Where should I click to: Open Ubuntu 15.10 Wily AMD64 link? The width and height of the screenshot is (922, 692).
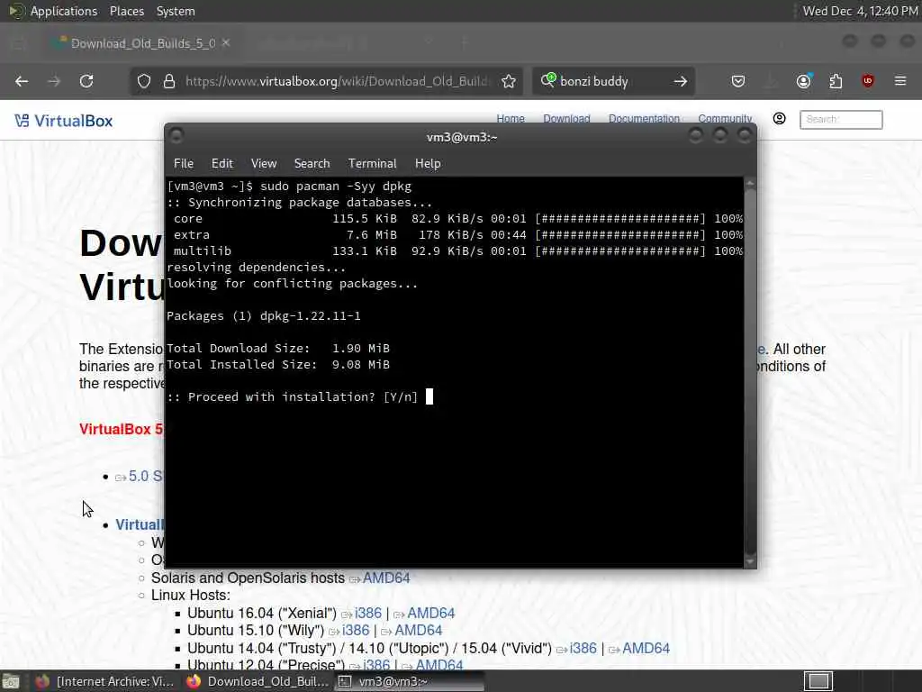[x=418, y=630]
